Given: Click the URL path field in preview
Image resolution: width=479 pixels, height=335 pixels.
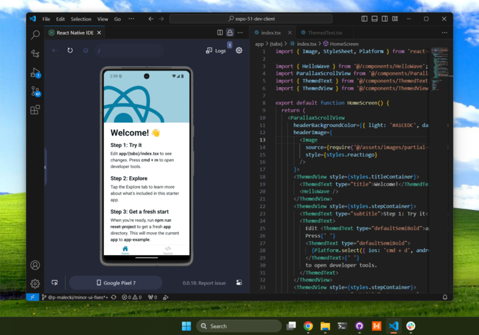Looking at the screenshot, I should (x=129, y=51).
